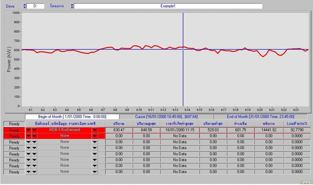Click the Begin of Month date field
The image size is (313, 185).
[72, 117]
